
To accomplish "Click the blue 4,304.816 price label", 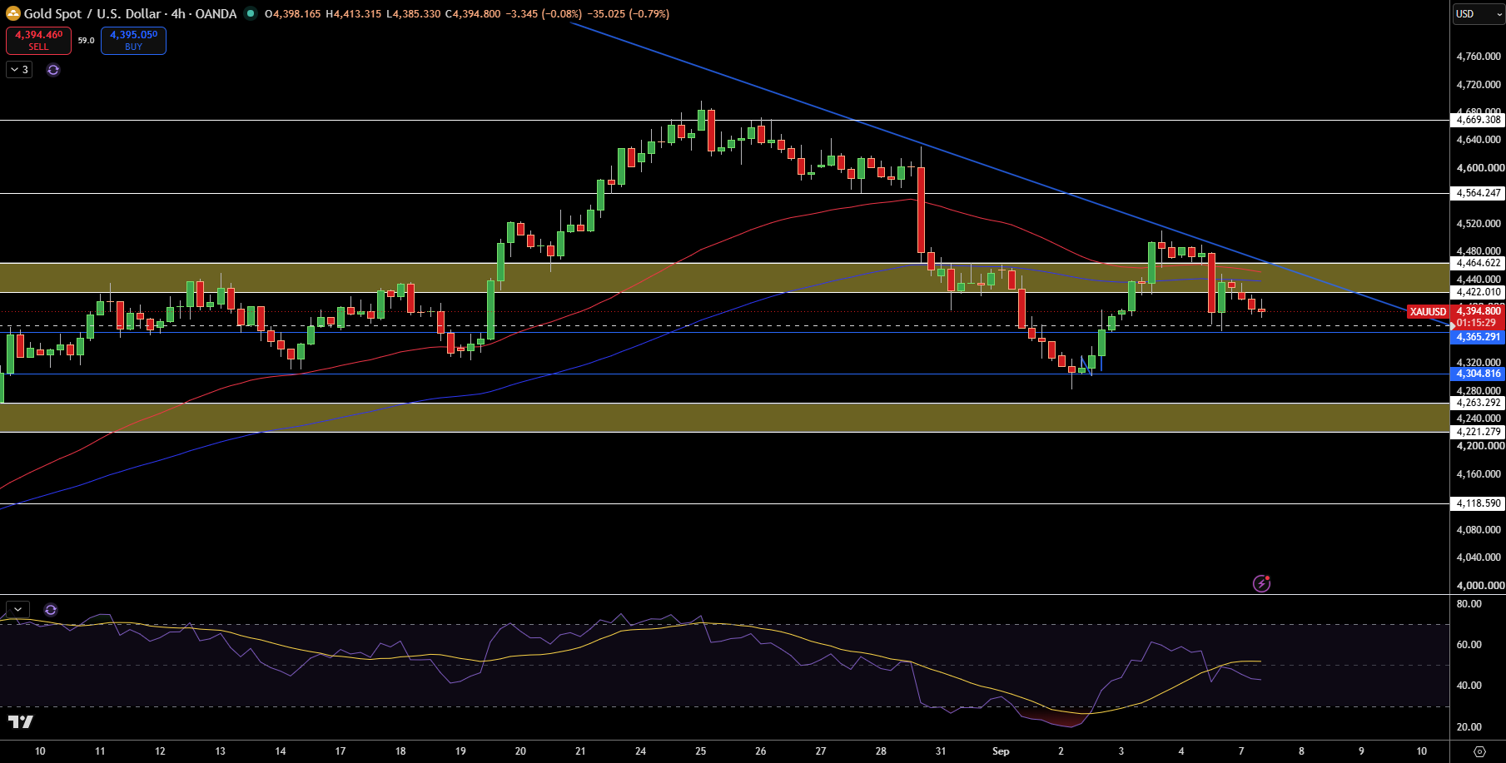I will (1479, 374).
